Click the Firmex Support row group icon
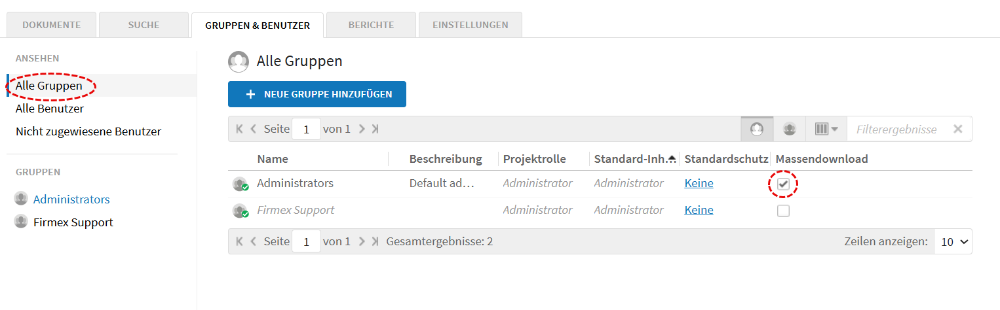Viewport: 1000px width, 310px height. 240,211
